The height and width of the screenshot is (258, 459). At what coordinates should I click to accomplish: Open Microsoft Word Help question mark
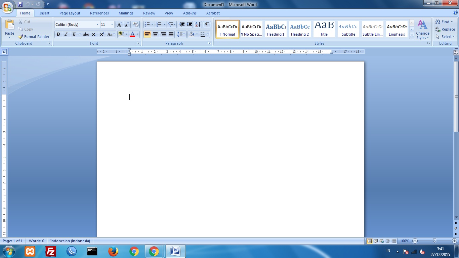point(455,13)
